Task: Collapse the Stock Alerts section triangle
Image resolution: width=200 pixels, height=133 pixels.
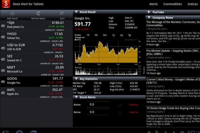Action: (x=76, y=97)
